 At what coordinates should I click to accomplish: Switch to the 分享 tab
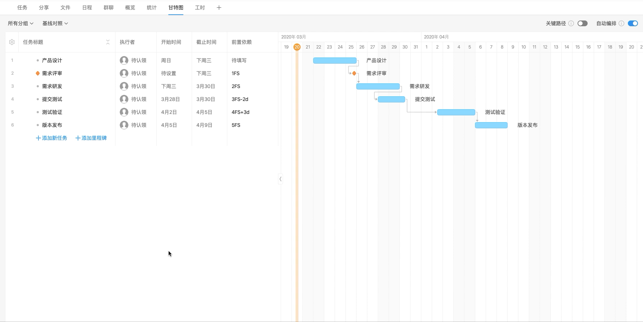pyautogui.click(x=44, y=8)
